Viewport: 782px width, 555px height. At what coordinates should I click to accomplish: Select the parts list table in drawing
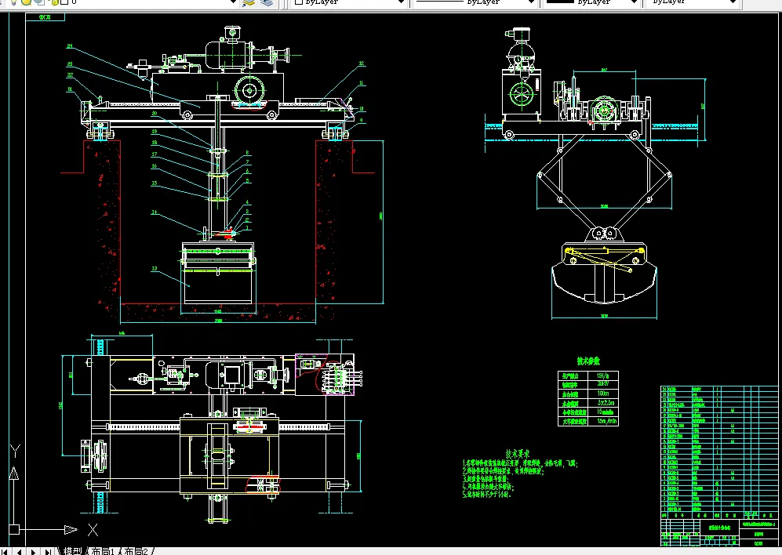(x=719, y=453)
